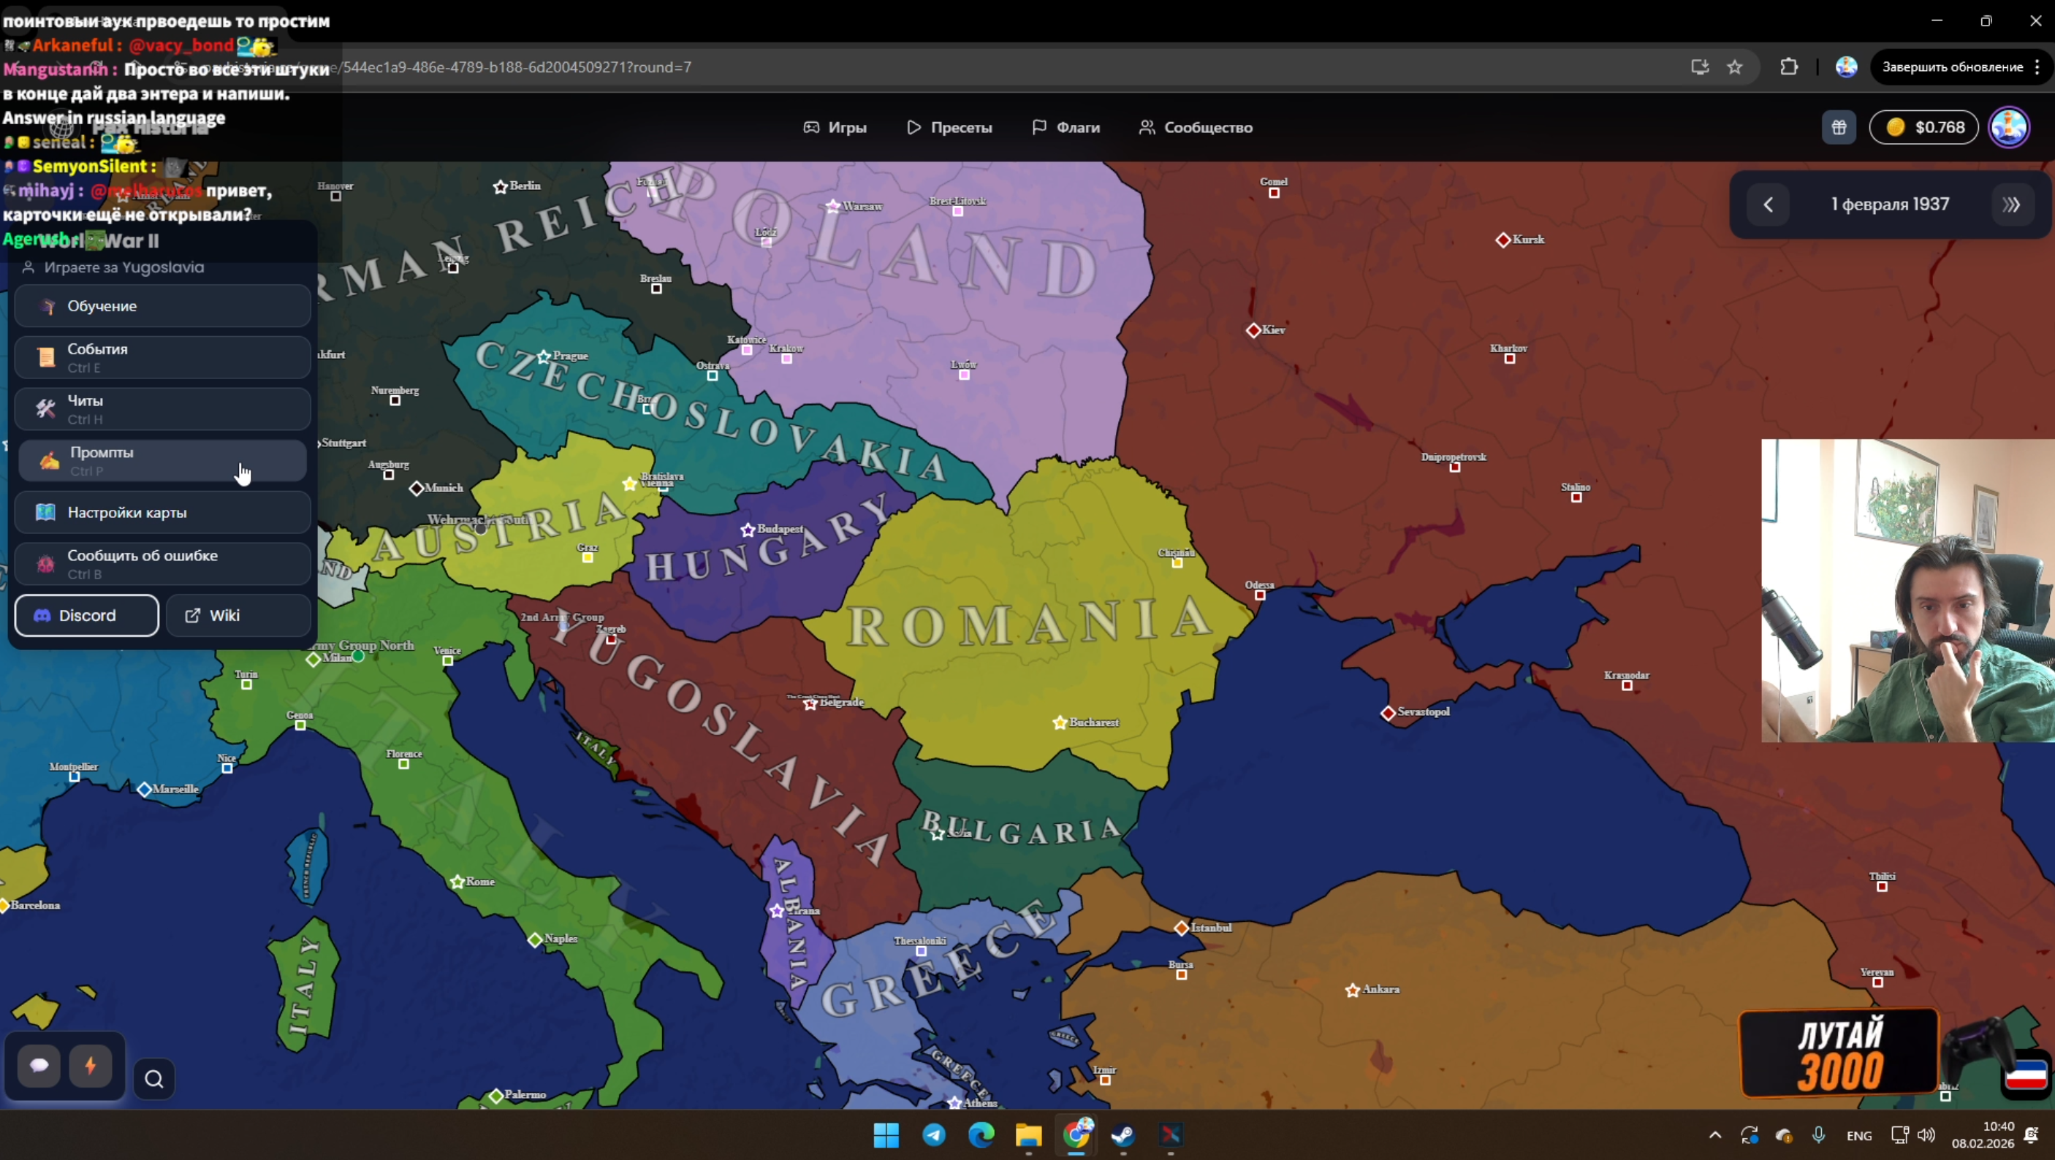Fast-forward date with double chevron

(2011, 205)
